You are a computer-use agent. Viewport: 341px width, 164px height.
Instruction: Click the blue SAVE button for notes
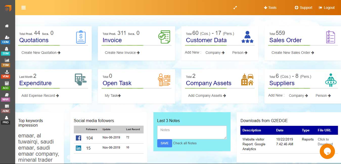point(165,143)
